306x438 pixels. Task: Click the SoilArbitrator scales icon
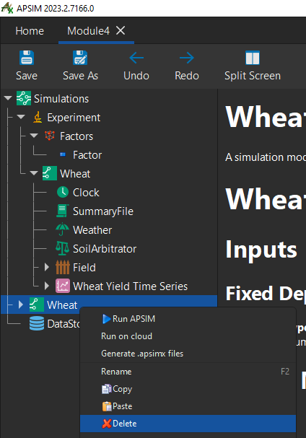pos(63,248)
